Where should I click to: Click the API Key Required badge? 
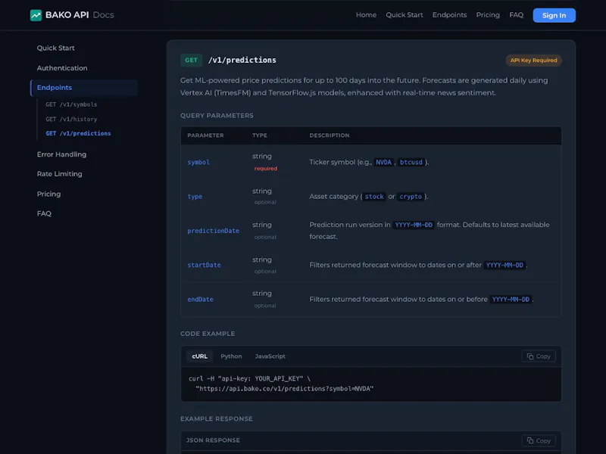point(533,61)
